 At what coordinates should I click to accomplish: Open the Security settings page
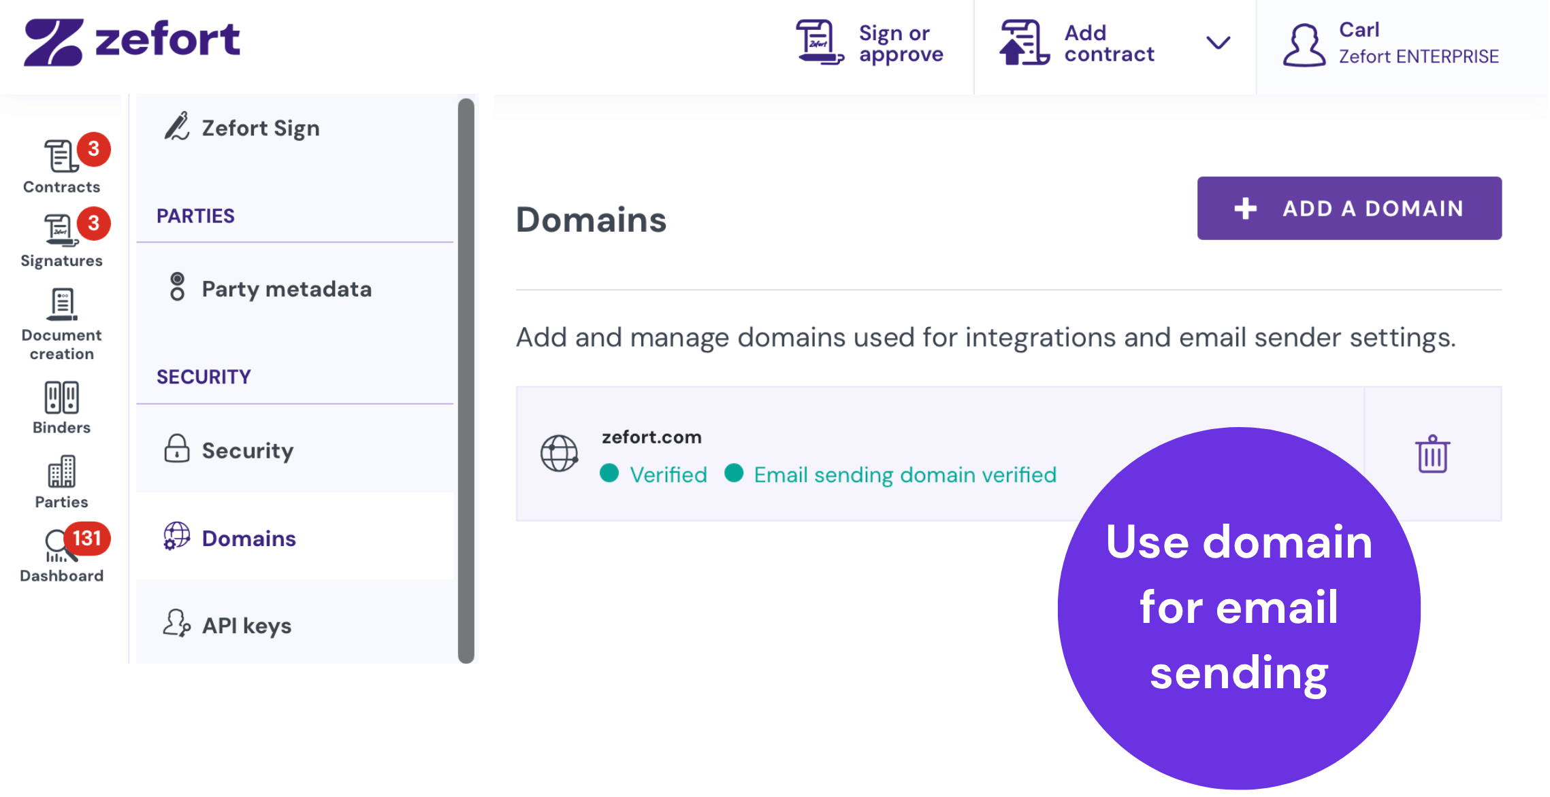point(295,450)
